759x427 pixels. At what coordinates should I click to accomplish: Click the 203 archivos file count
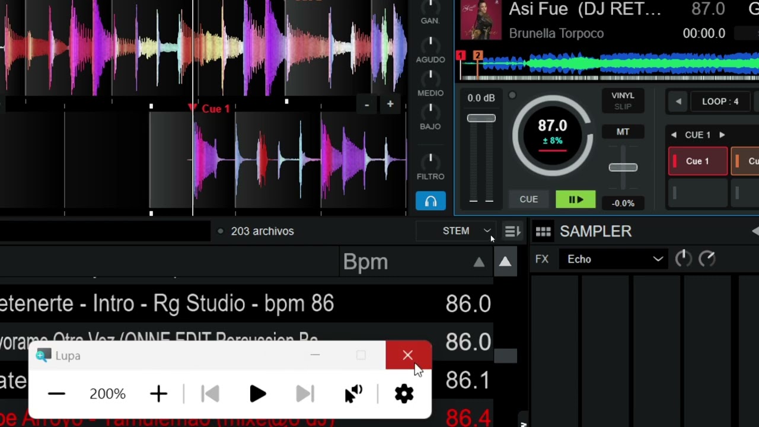point(262,231)
